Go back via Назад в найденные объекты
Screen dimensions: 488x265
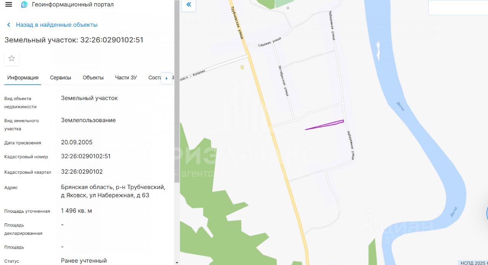tap(57, 25)
